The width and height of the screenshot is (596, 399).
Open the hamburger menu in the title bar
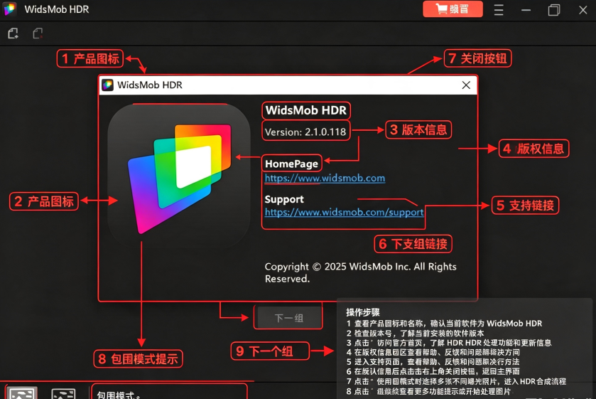tap(499, 9)
